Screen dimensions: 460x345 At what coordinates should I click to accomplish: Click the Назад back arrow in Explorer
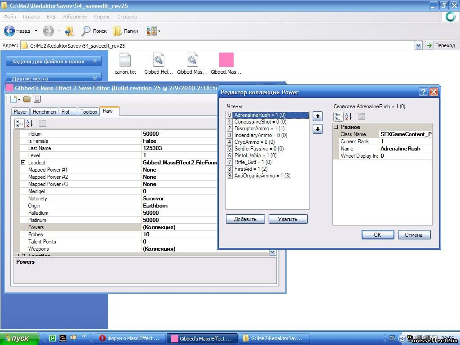coord(9,31)
